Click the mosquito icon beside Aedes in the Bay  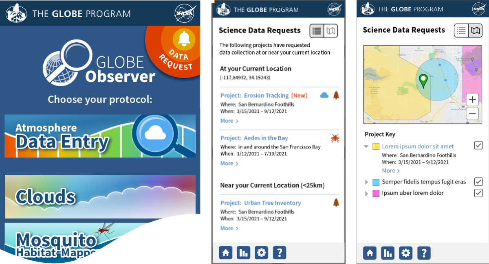coord(336,139)
